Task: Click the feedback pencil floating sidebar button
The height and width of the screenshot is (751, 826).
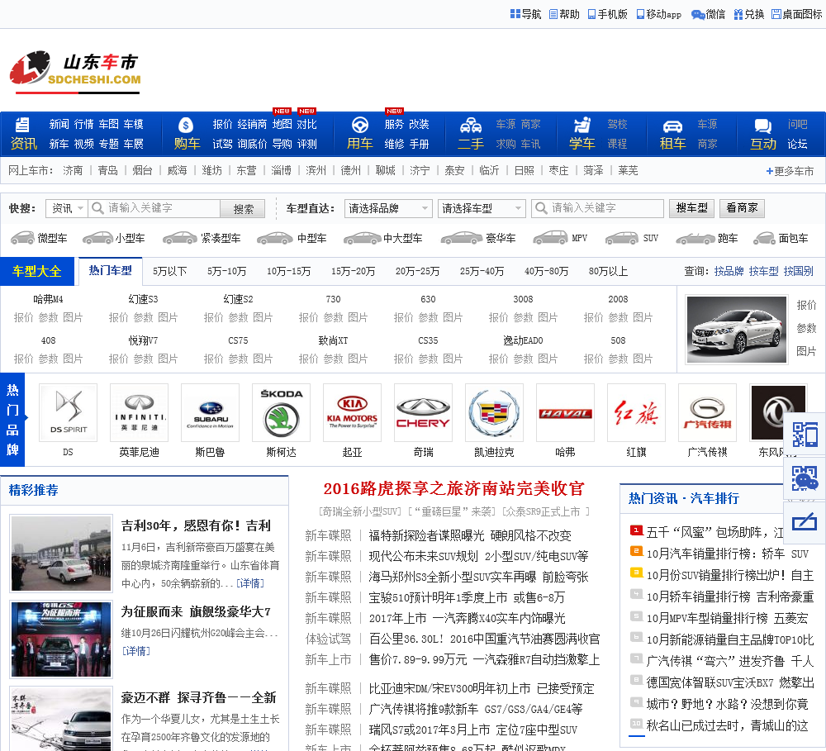Action: [x=805, y=522]
